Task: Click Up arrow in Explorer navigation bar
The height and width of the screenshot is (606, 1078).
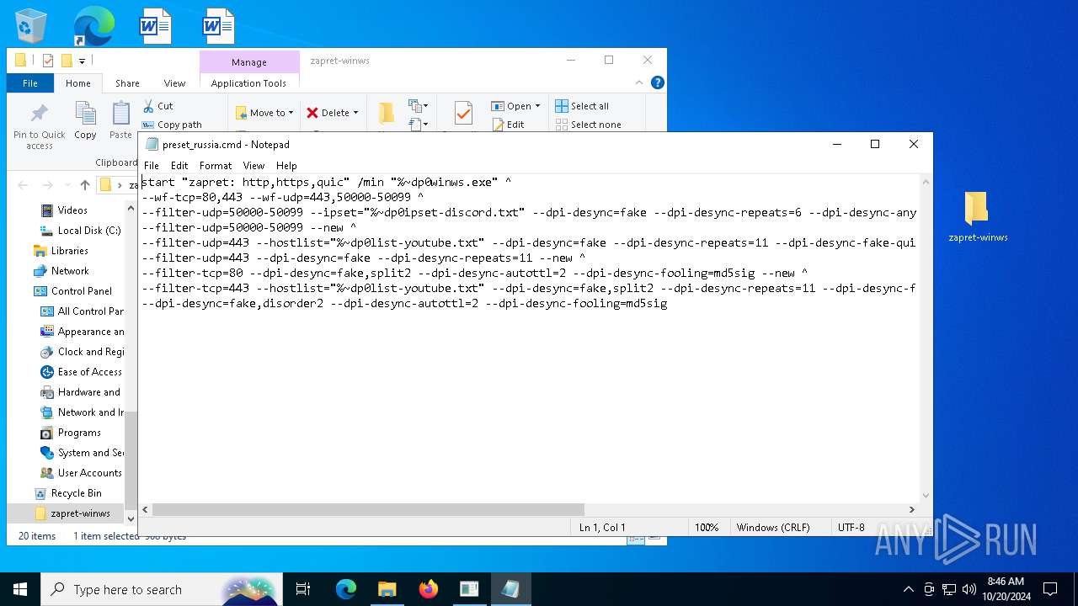Action: tap(84, 185)
